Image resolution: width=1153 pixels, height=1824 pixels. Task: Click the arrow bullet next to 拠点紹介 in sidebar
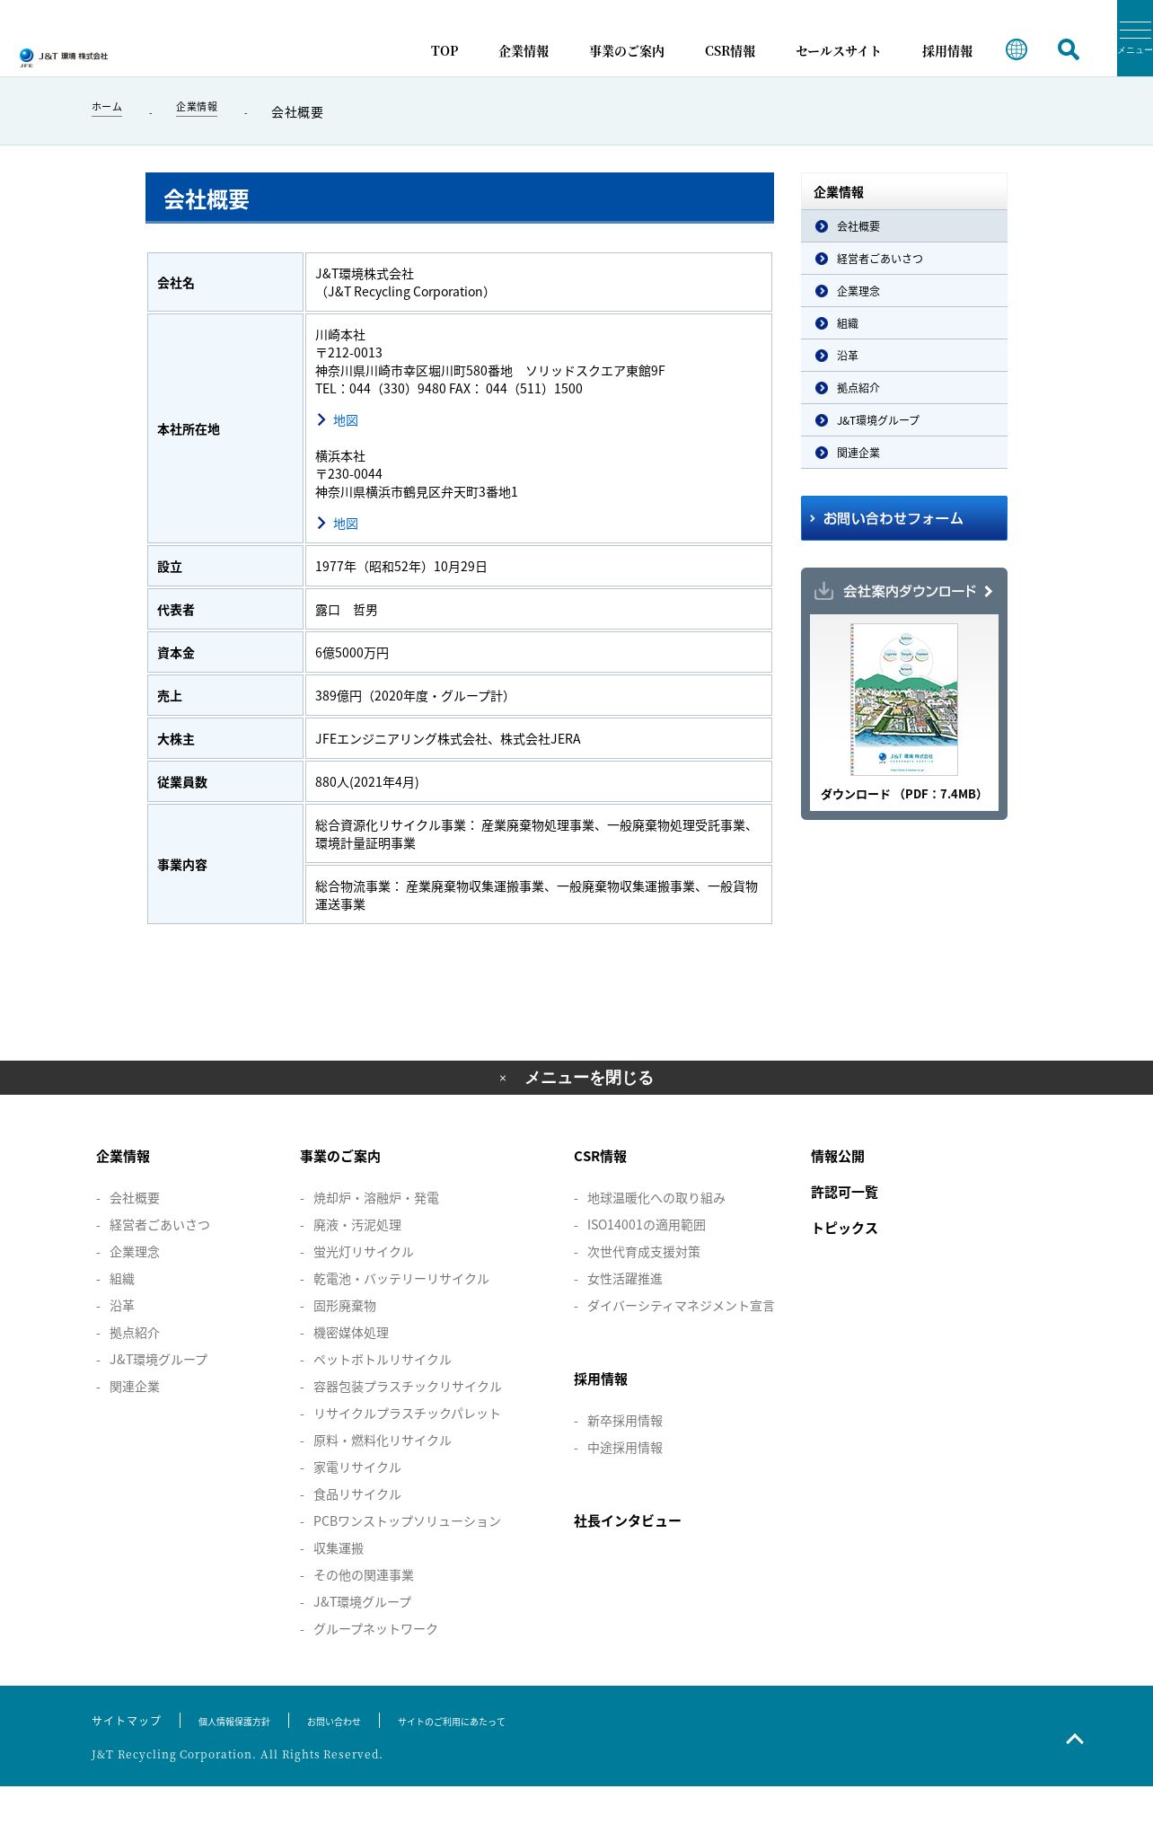point(822,388)
